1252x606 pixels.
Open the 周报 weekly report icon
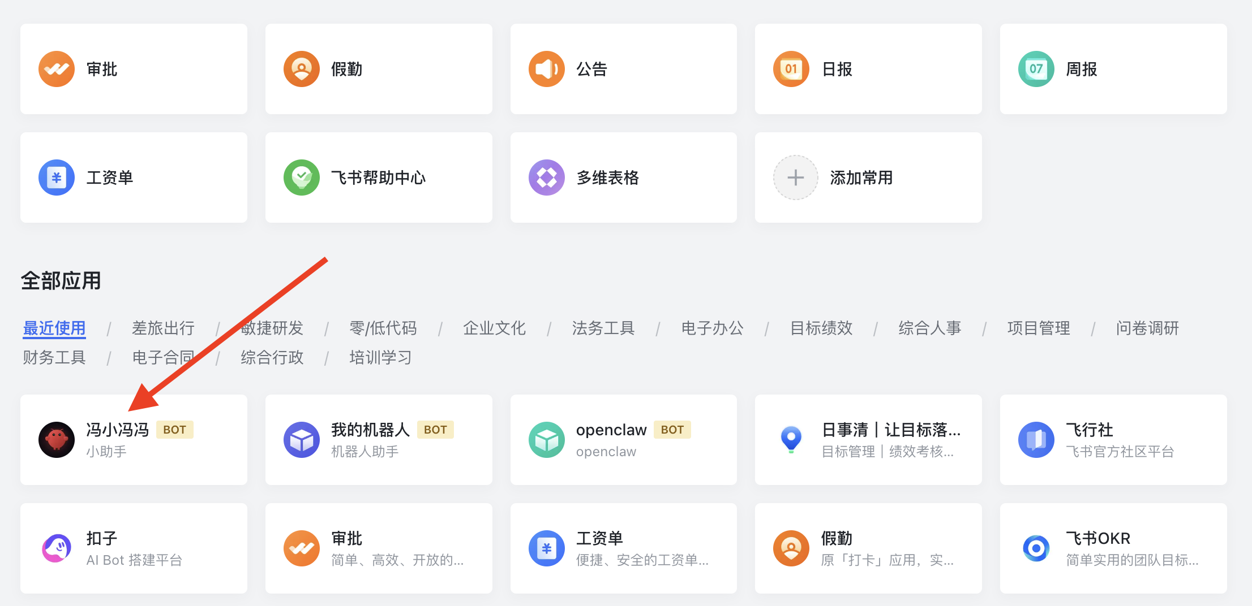point(1036,69)
